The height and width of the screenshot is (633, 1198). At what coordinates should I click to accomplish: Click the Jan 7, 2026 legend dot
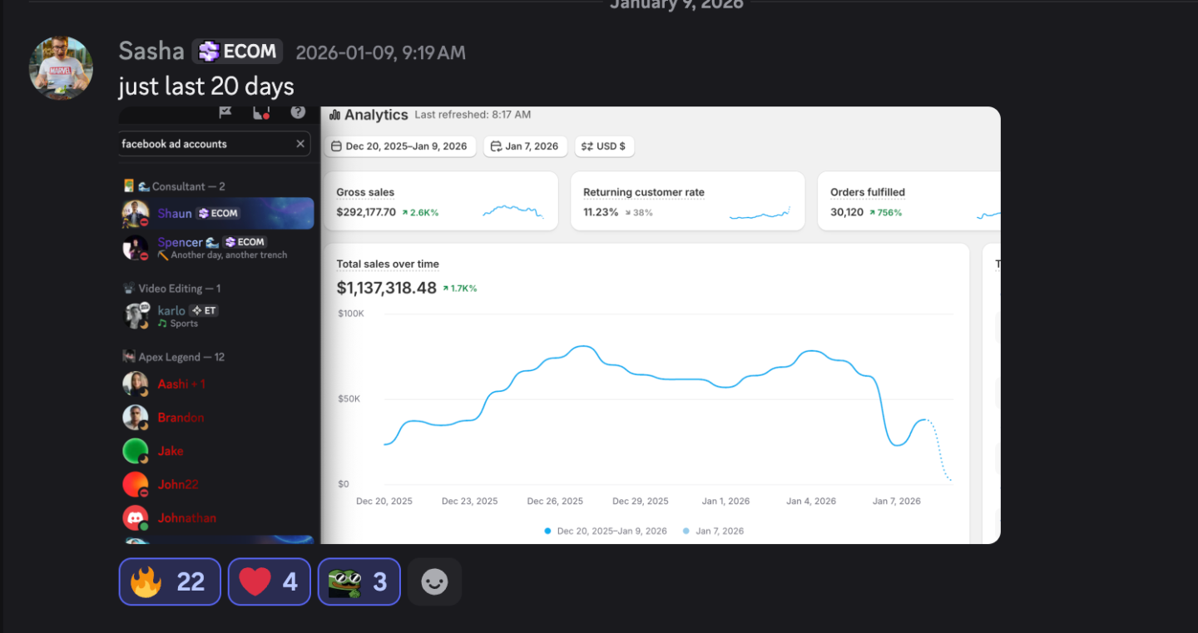686,531
